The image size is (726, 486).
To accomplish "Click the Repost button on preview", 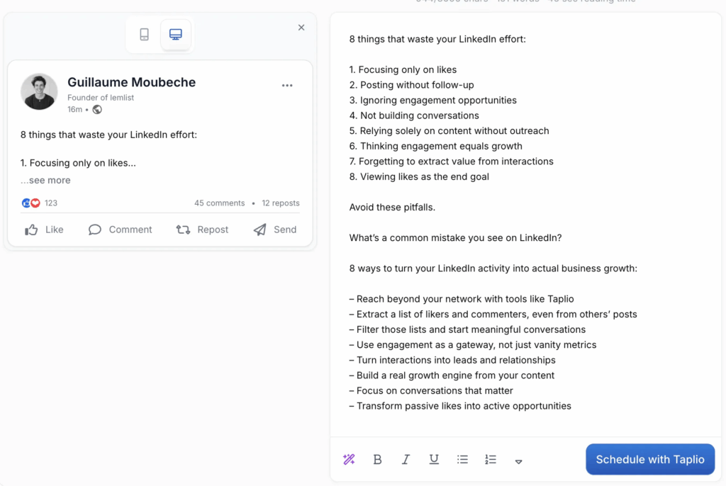I will pyautogui.click(x=202, y=230).
